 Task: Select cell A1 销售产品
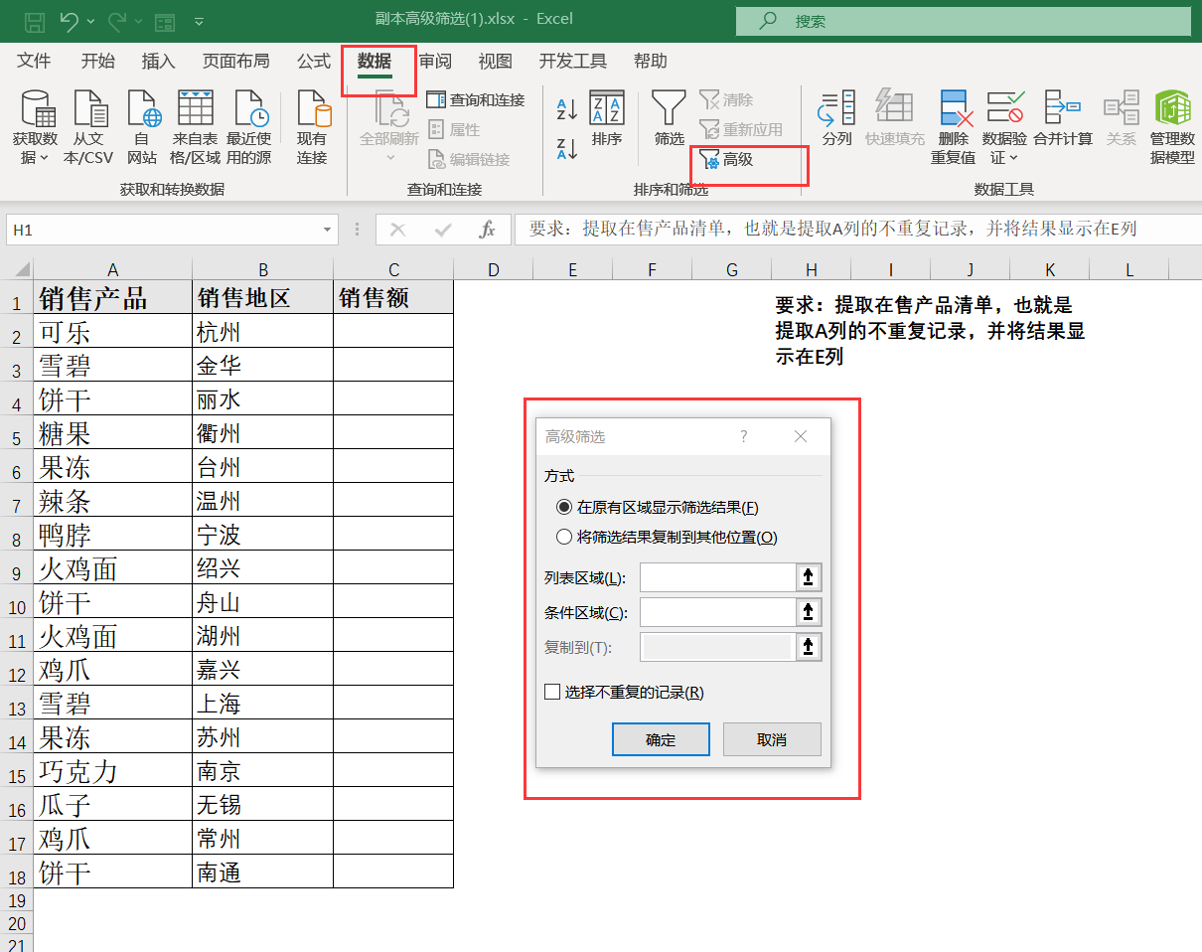(113, 297)
